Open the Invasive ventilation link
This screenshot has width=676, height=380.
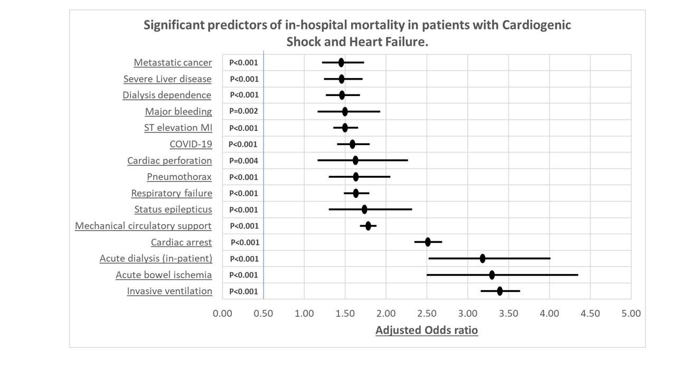[170, 292]
